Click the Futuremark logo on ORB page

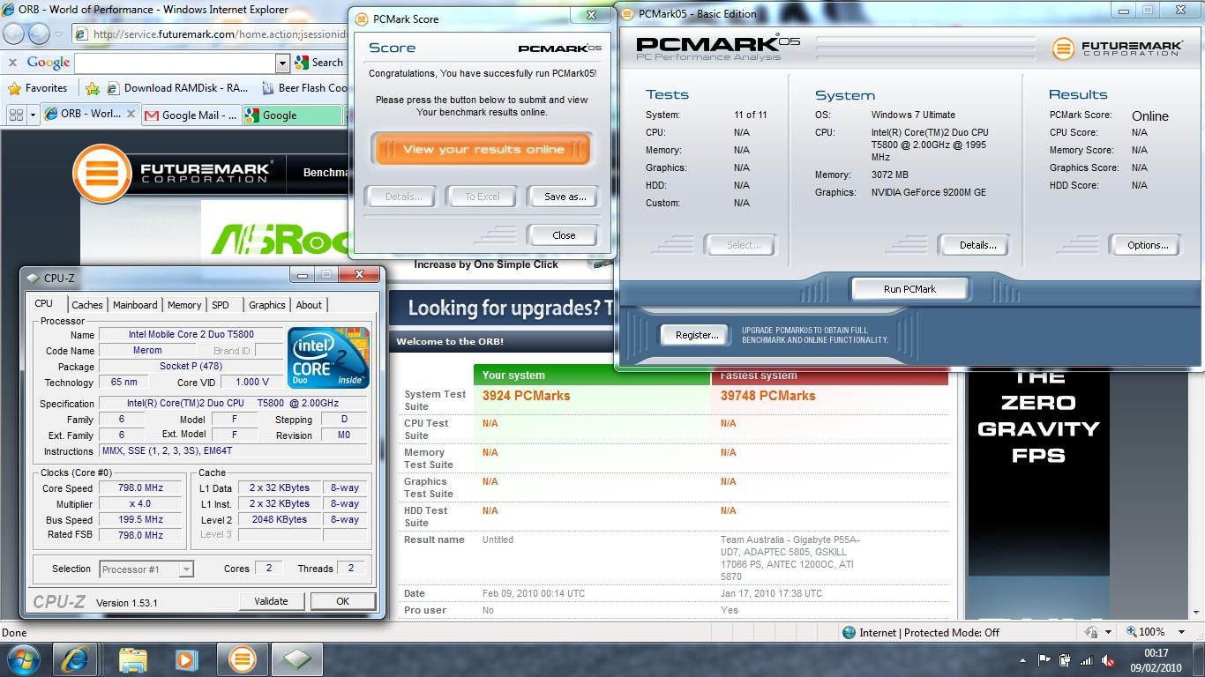173,171
